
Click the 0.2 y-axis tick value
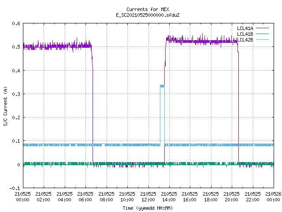point(16,117)
